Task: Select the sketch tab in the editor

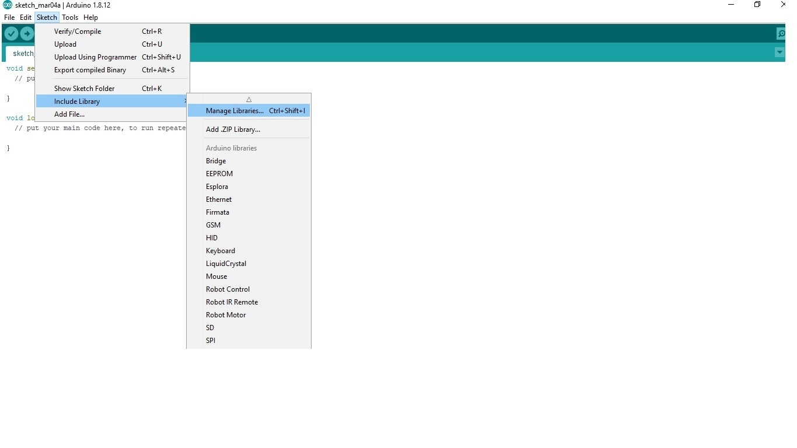Action: pos(21,54)
